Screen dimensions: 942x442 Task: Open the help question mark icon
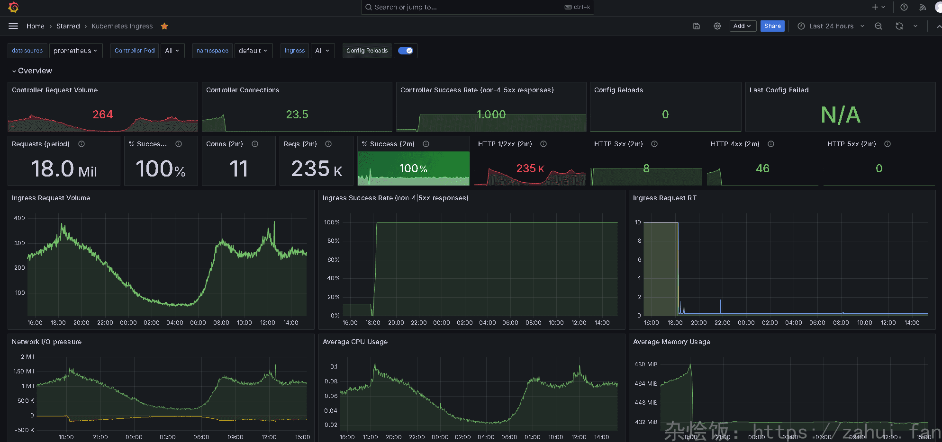pos(904,7)
